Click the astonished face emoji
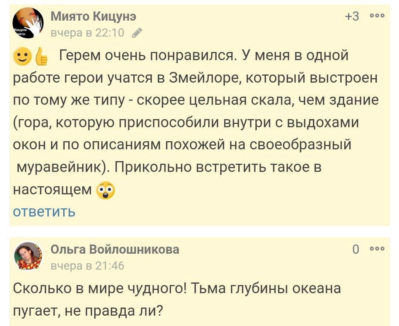Screen dimensions: 399x326 pyautogui.click(x=105, y=191)
